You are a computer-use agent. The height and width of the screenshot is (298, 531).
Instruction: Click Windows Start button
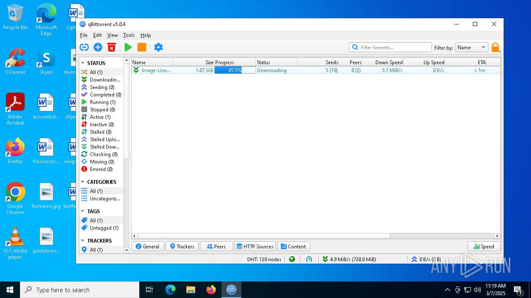(x=10, y=290)
